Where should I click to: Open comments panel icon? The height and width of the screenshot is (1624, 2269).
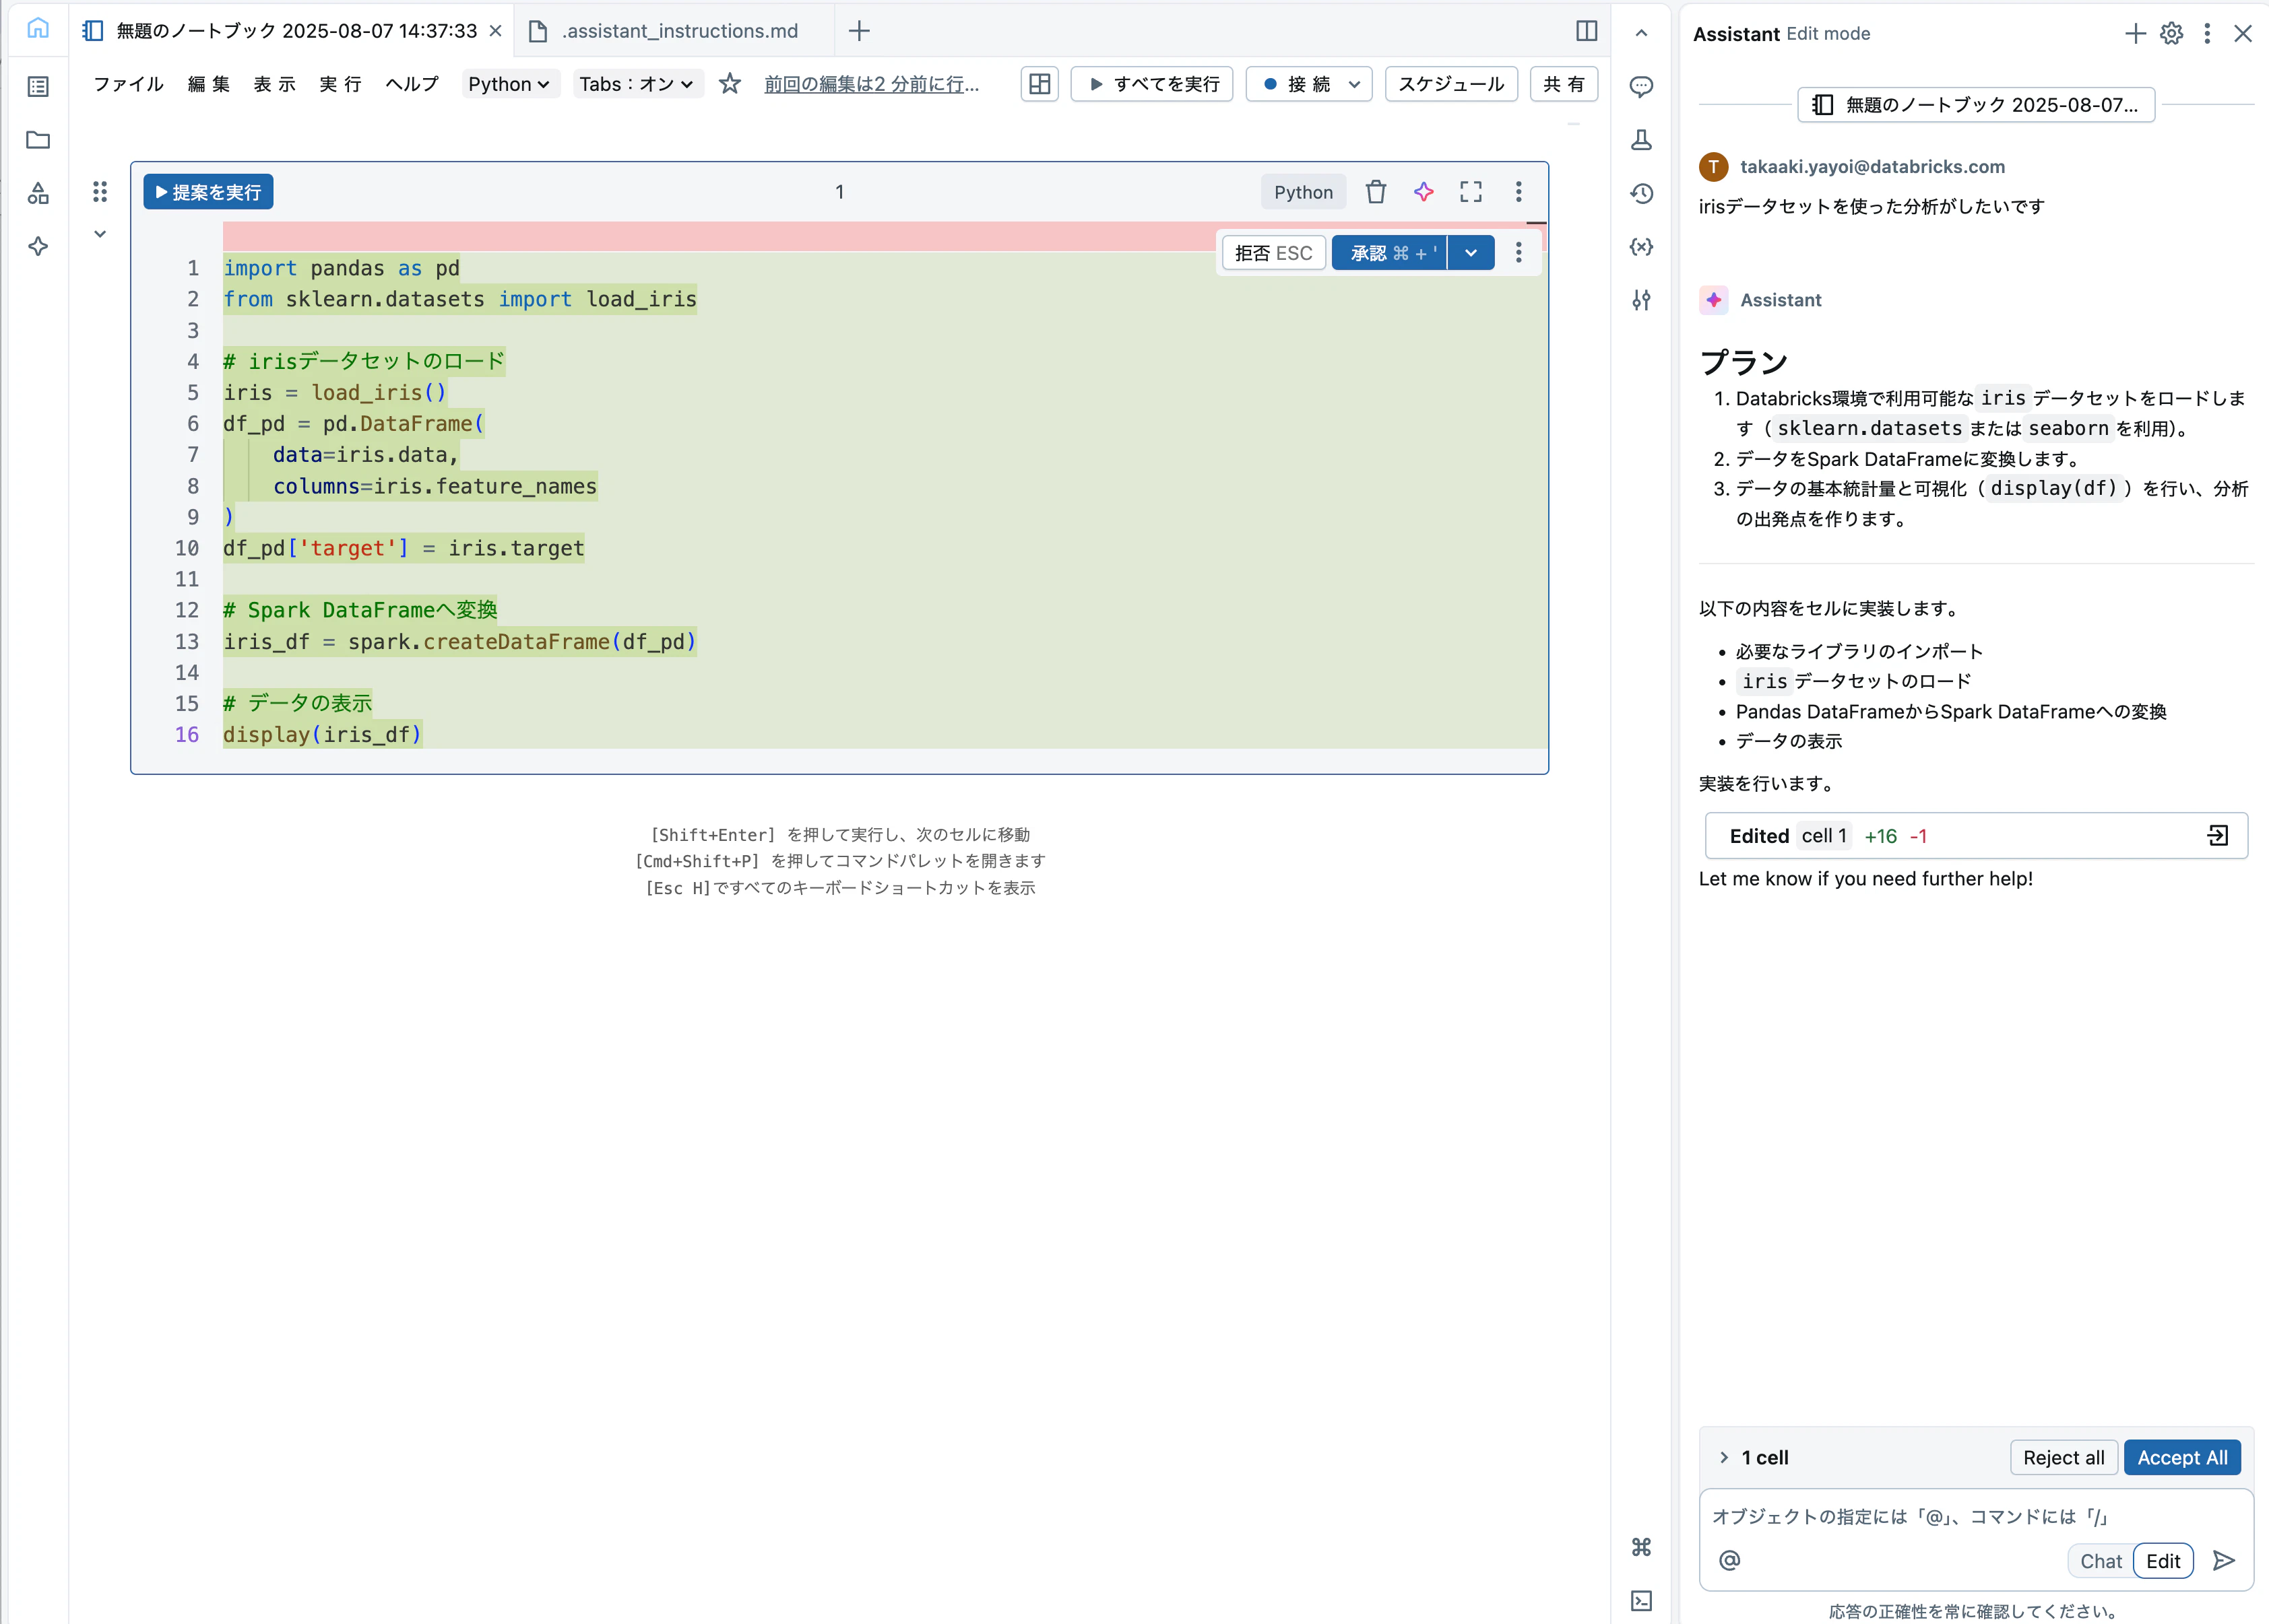pos(1640,87)
